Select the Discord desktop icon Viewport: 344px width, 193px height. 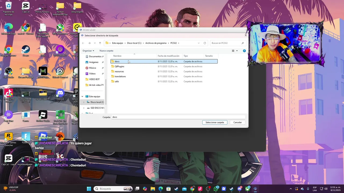[x=60, y=94]
